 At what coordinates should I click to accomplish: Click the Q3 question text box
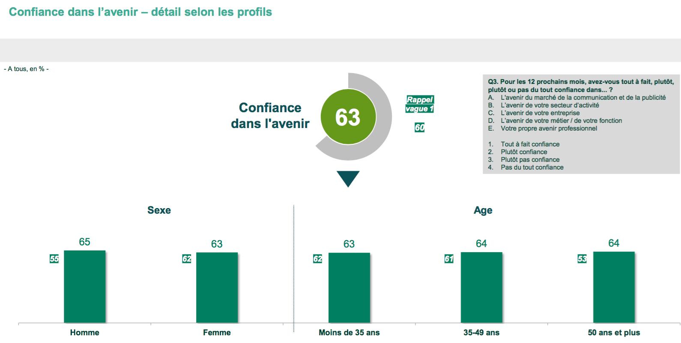coord(581,124)
